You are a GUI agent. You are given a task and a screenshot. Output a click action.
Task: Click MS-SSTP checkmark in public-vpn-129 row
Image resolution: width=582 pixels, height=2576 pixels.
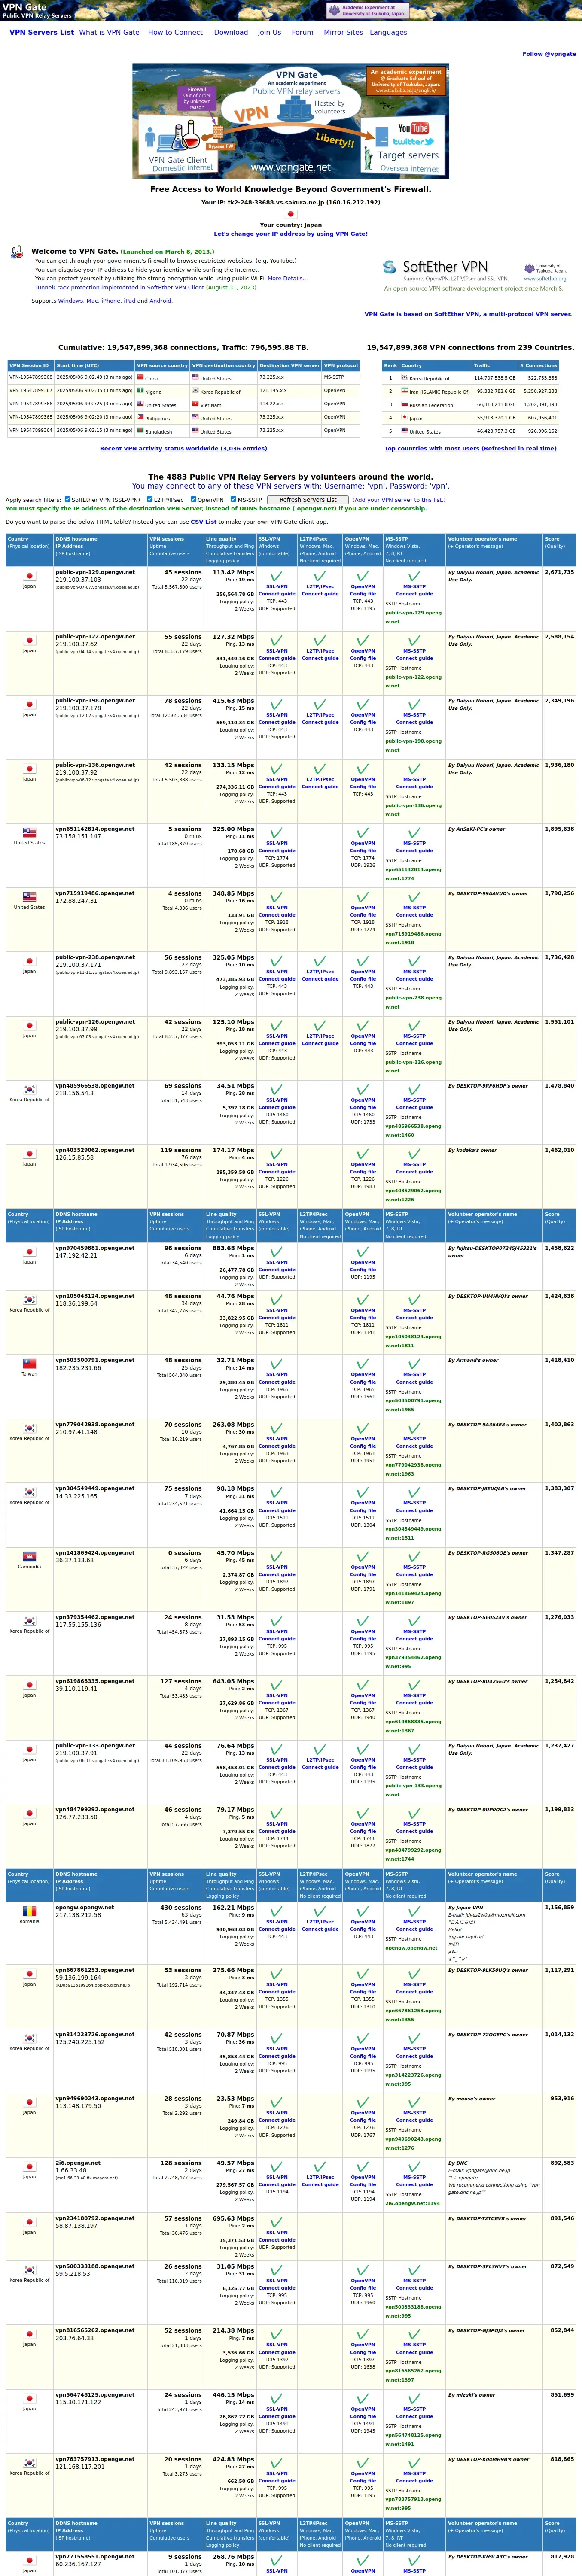[414, 577]
